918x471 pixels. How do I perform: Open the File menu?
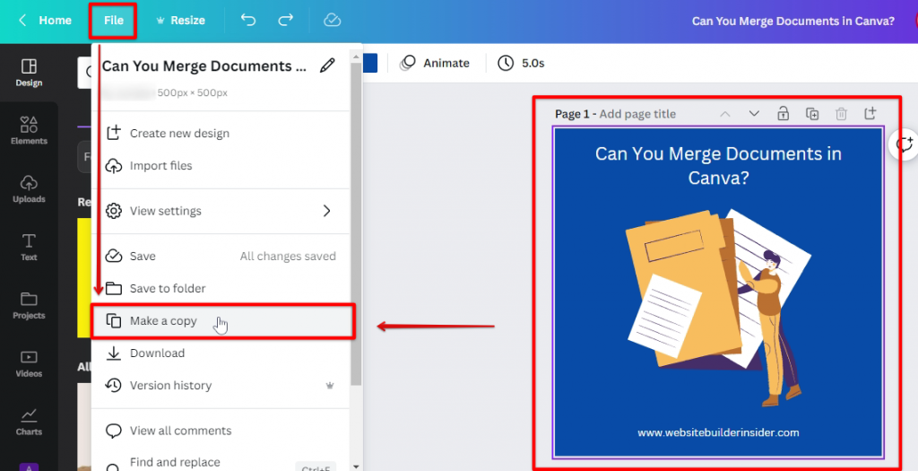[113, 20]
